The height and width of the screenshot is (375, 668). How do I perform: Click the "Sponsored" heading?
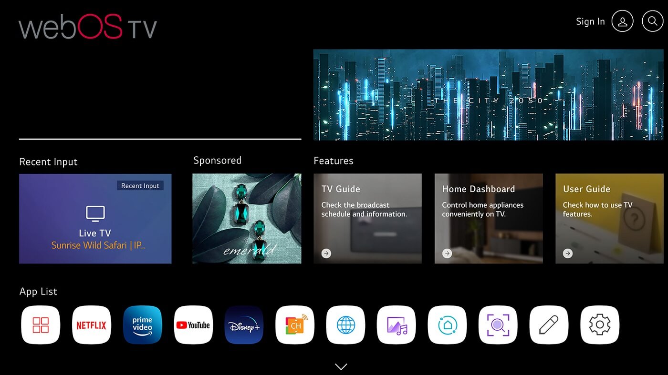click(x=217, y=161)
